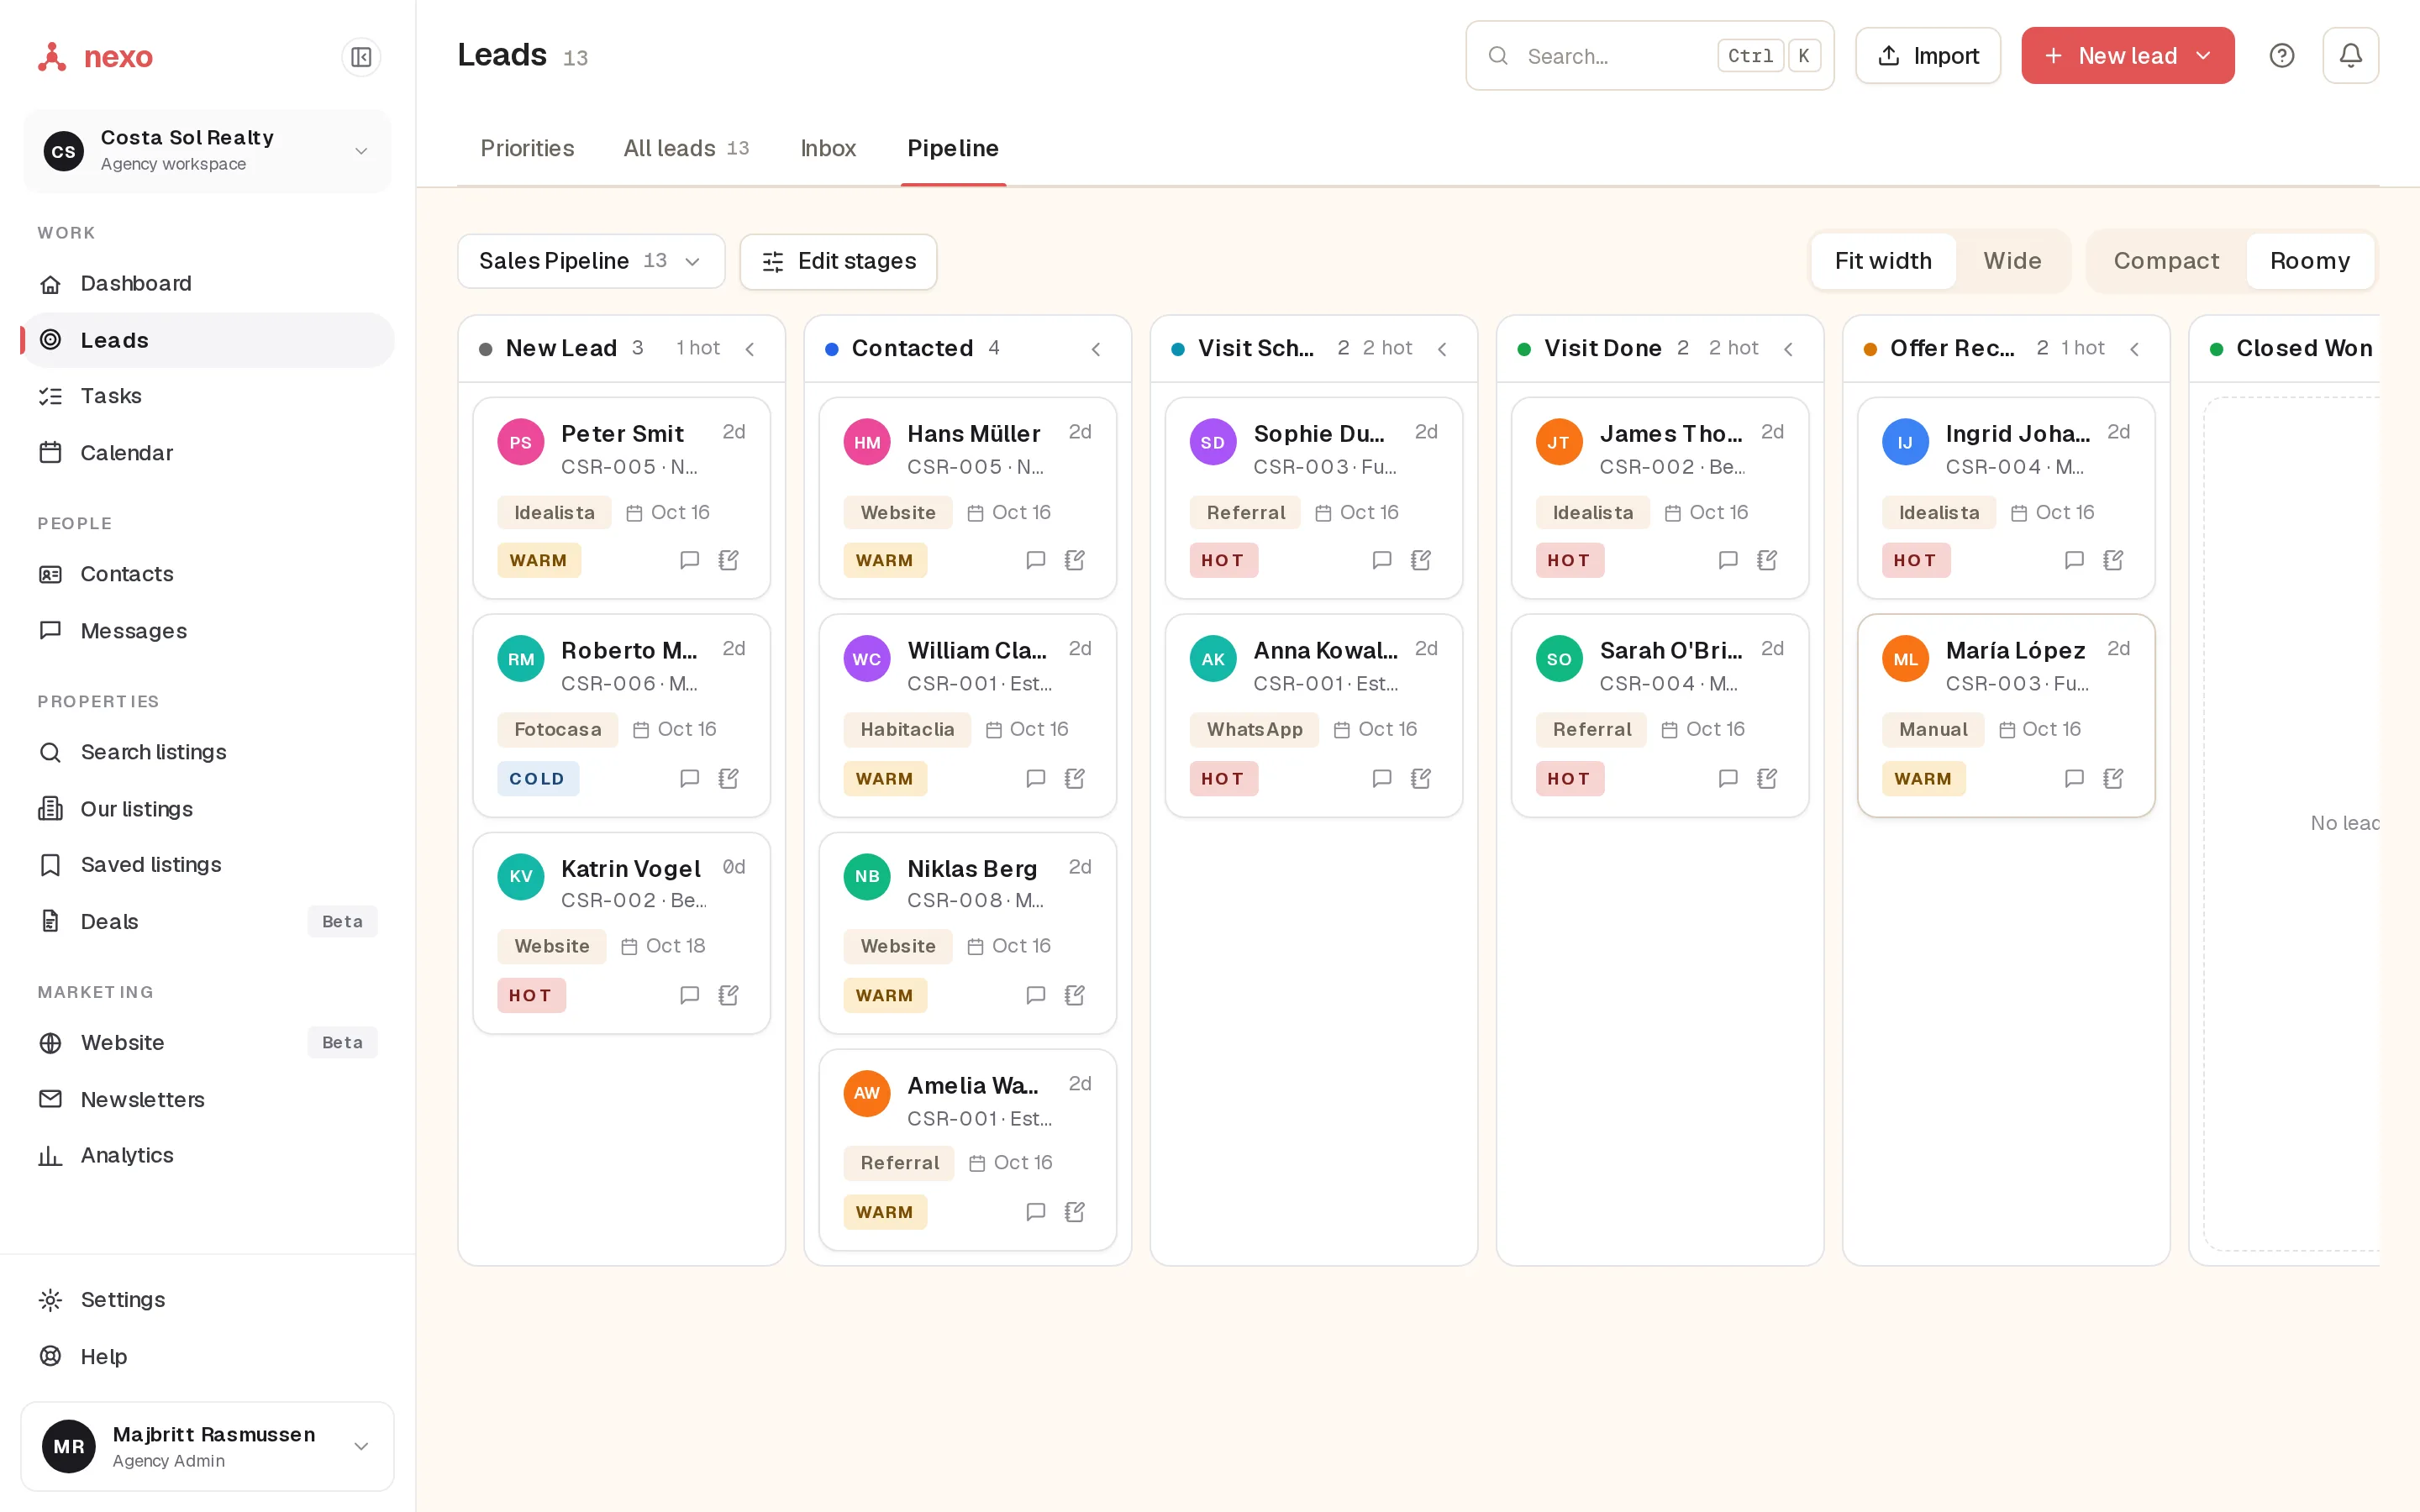Open Tasks in sidebar

(207, 396)
